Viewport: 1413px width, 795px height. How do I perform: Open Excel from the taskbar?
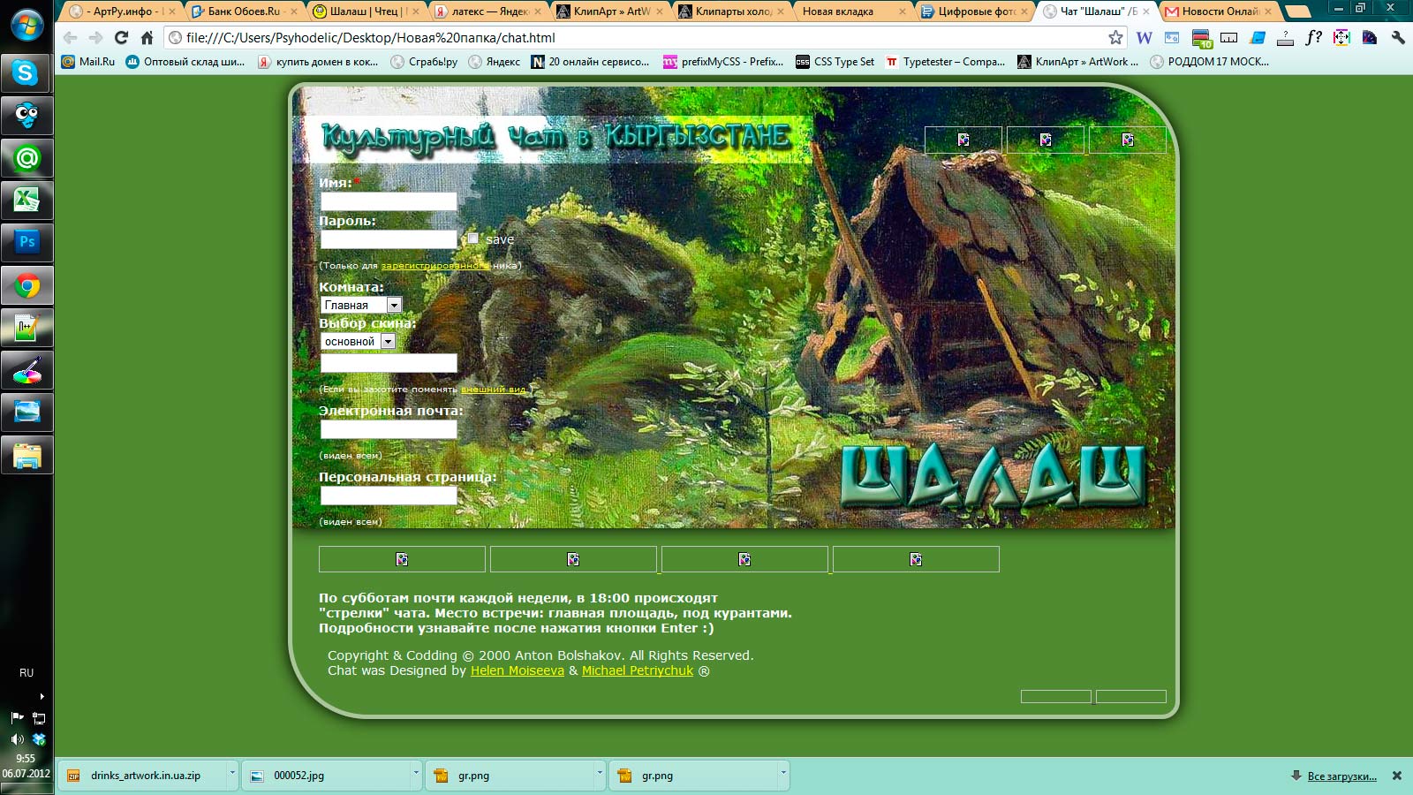(x=26, y=201)
